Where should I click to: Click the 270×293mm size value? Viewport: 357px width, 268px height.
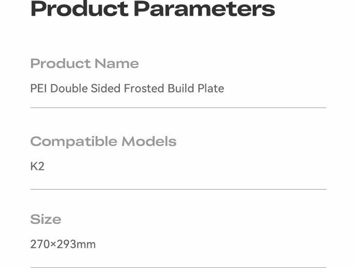coord(63,244)
